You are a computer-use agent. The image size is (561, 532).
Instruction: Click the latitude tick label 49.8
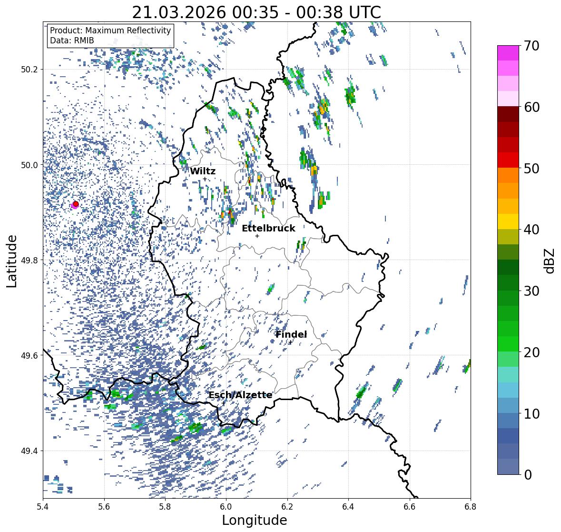point(30,260)
